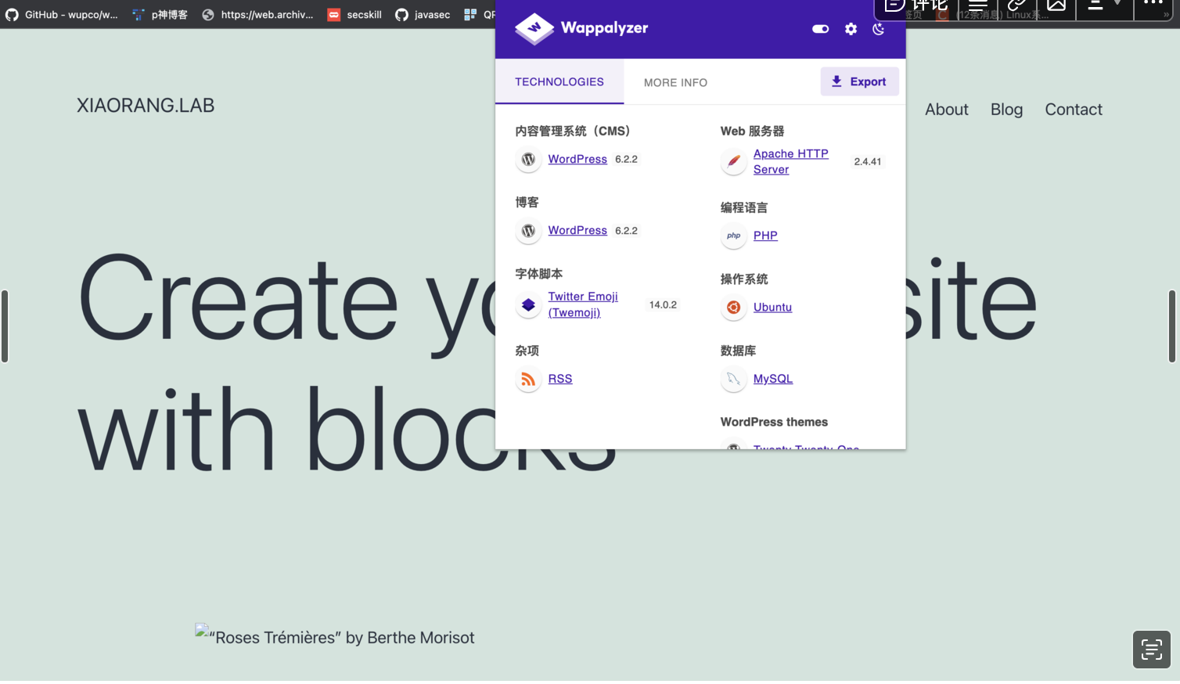This screenshot has height=684, width=1180.
Task: Switch to the TECHNOLOGIES tab
Action: tap(559, 81)
